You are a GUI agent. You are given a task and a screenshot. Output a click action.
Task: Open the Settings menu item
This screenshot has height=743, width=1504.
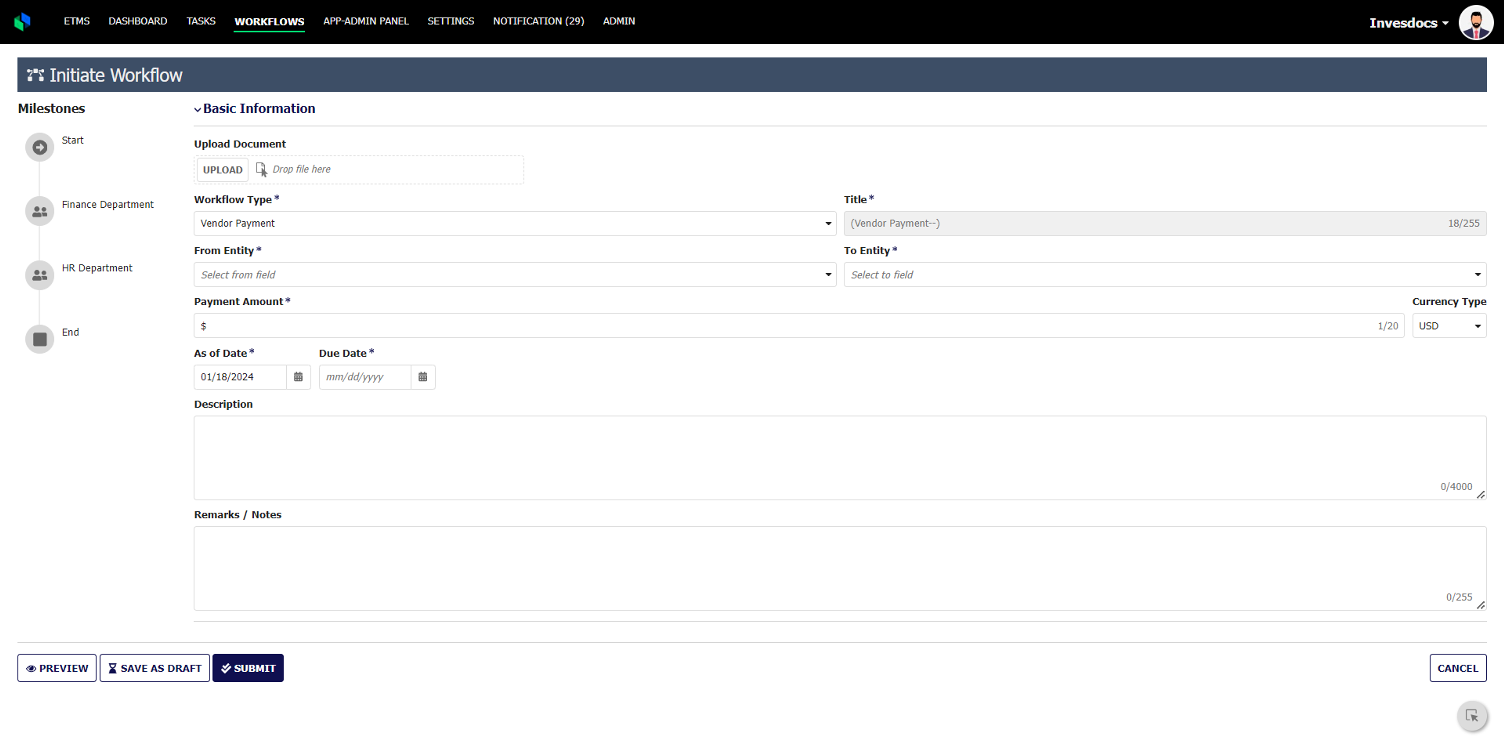451,21
